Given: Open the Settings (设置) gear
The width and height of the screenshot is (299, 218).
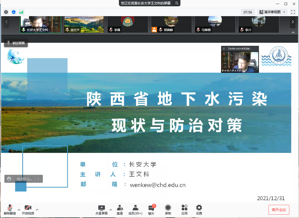Looking at the screenshot, I should 199,209.
